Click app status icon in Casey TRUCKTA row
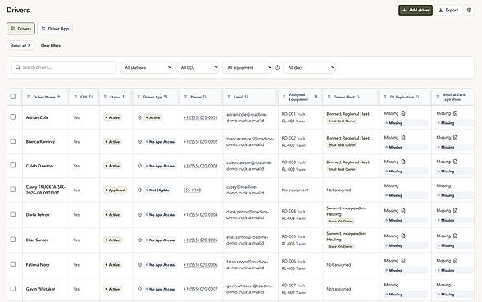 (x=139, y=190)
